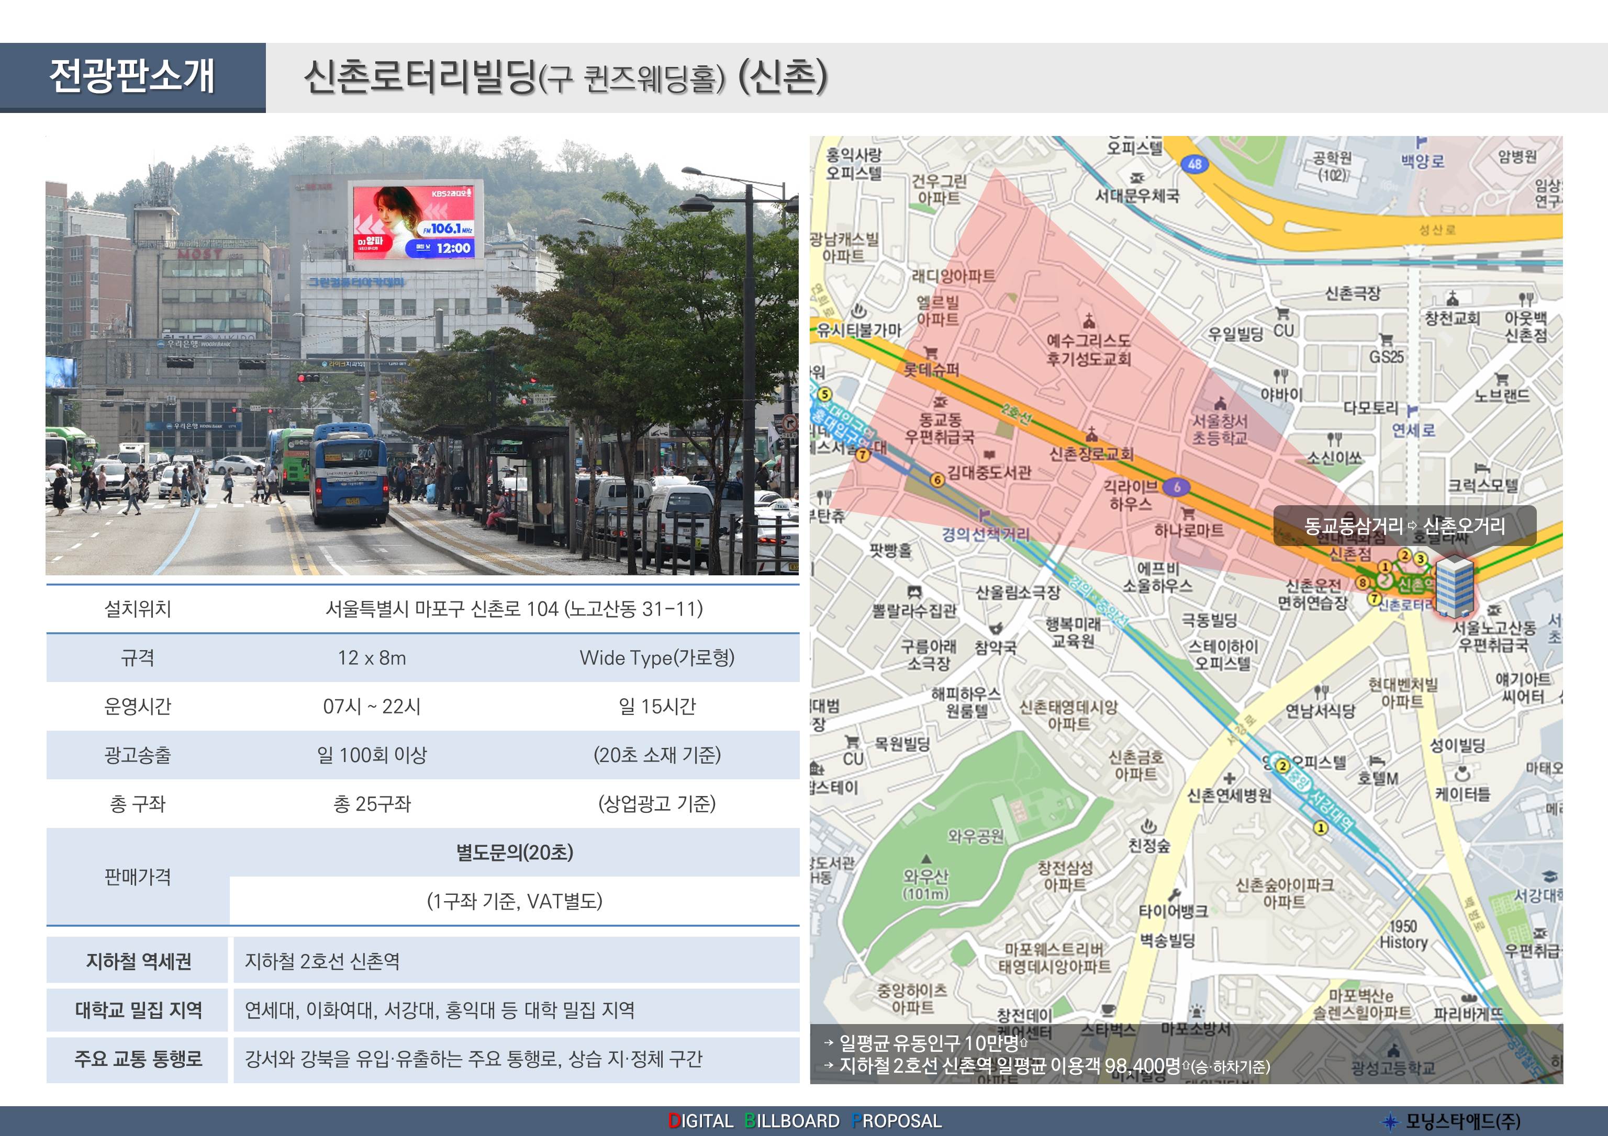
Task: Click the church icon above 예수그리스도후기성도교회
Action: pos(1088,322)
